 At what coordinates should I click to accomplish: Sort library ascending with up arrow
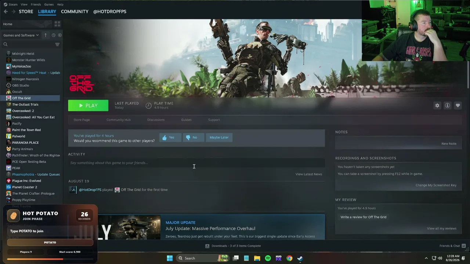click(x=46, y=35)
